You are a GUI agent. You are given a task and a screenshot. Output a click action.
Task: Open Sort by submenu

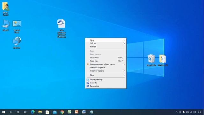[x=106, y=43]
